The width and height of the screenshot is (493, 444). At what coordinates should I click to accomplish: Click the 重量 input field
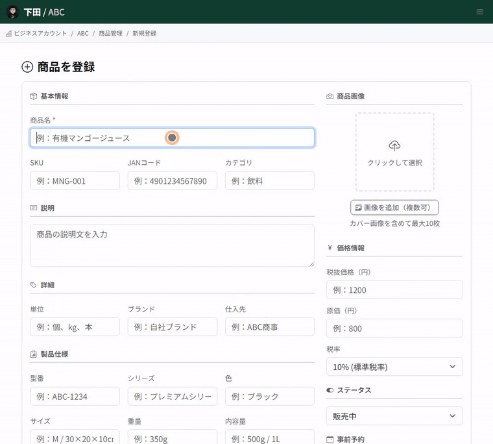[x=173, y=437]
